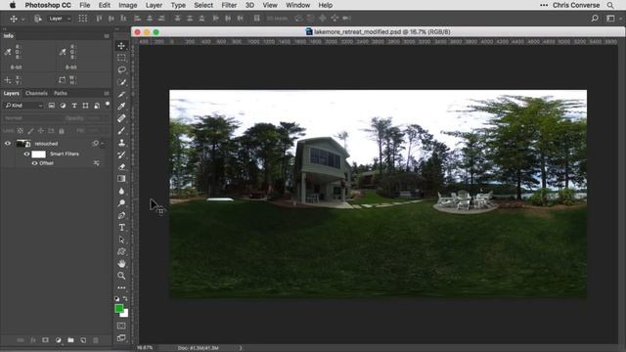Open Spotlight search in the menu bar
Viewport: 626px width, 352px height.
pyautogui.click(x=610, y=5)
